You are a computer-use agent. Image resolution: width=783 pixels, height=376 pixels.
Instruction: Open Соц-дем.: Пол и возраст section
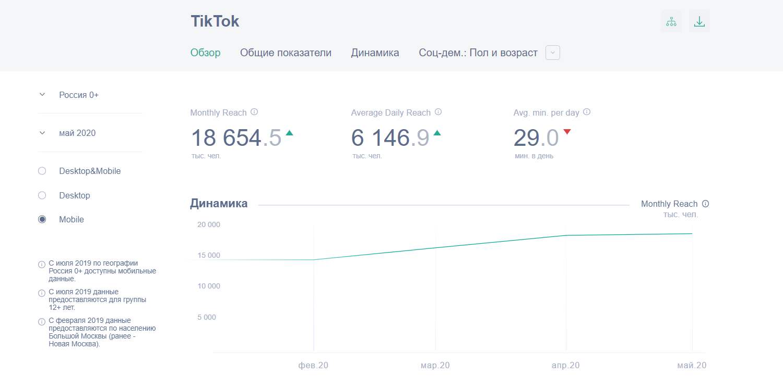click(x=478, y=53)
